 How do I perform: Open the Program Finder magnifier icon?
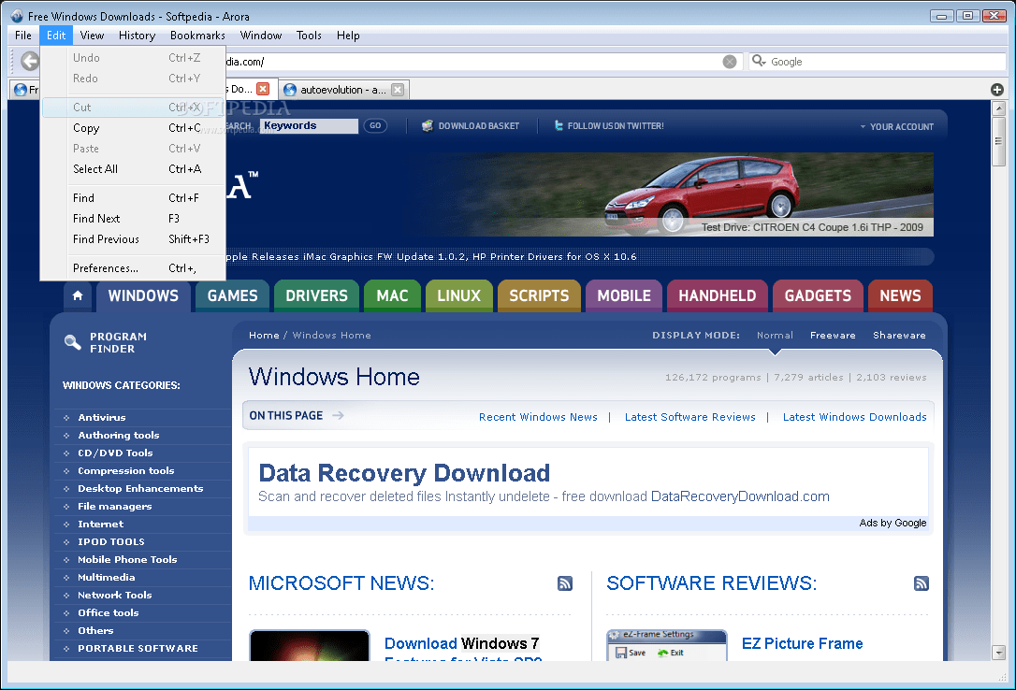pyautogui.click(x=73, y=342)
